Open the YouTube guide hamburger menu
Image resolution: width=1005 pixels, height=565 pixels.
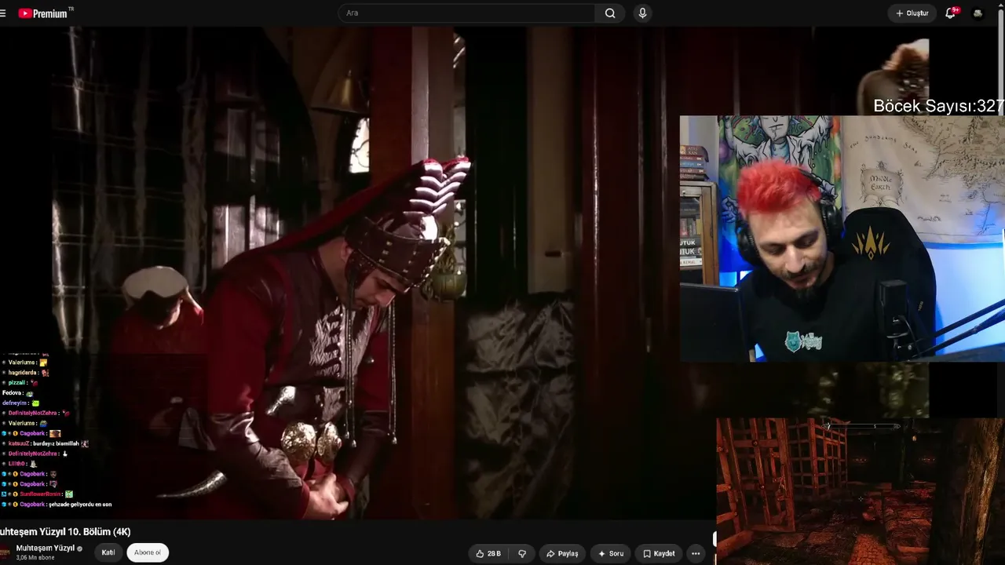click(x=2, y=13)
